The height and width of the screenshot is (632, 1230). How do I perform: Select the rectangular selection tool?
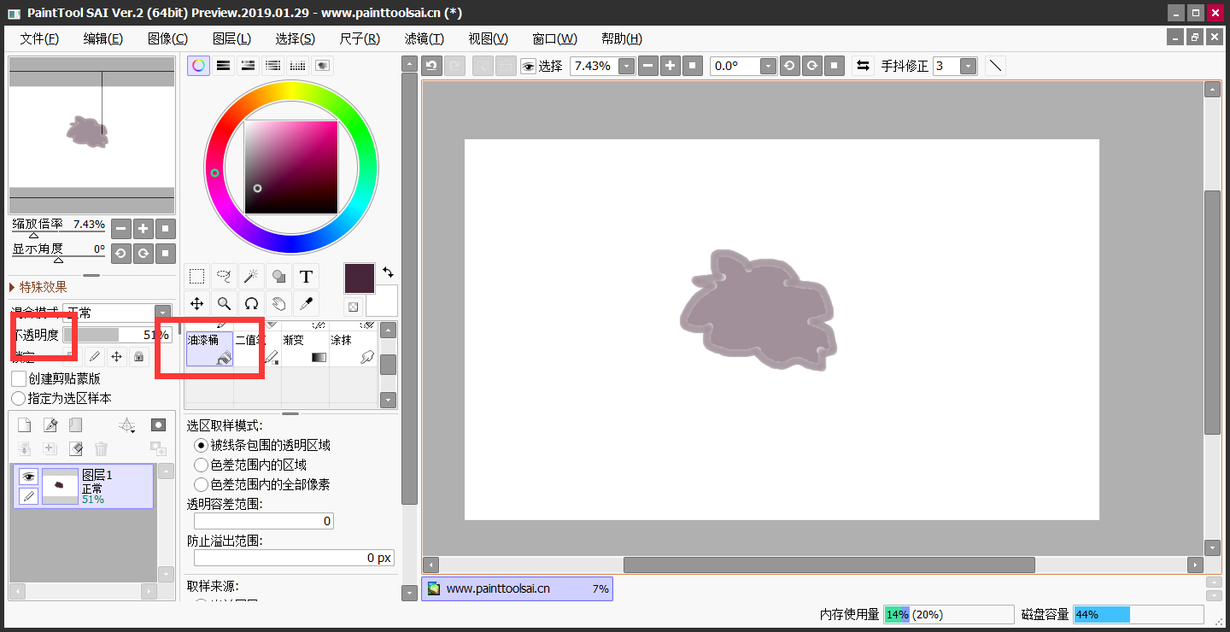pyautogui.click(x=196, y=277)
